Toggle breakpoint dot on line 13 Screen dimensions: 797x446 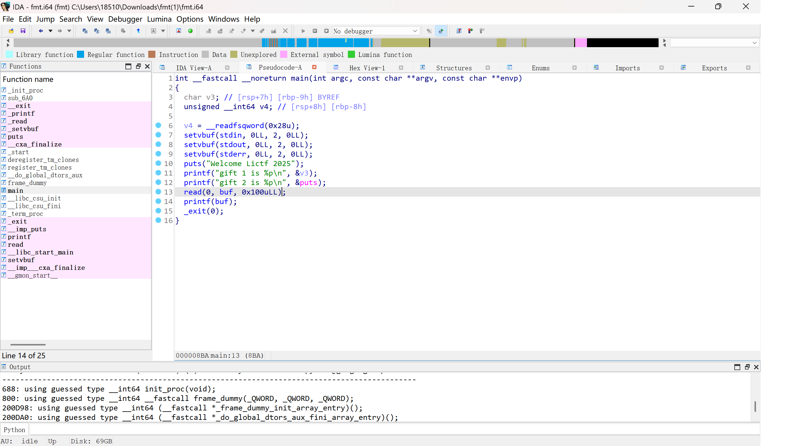click(158, 192)
